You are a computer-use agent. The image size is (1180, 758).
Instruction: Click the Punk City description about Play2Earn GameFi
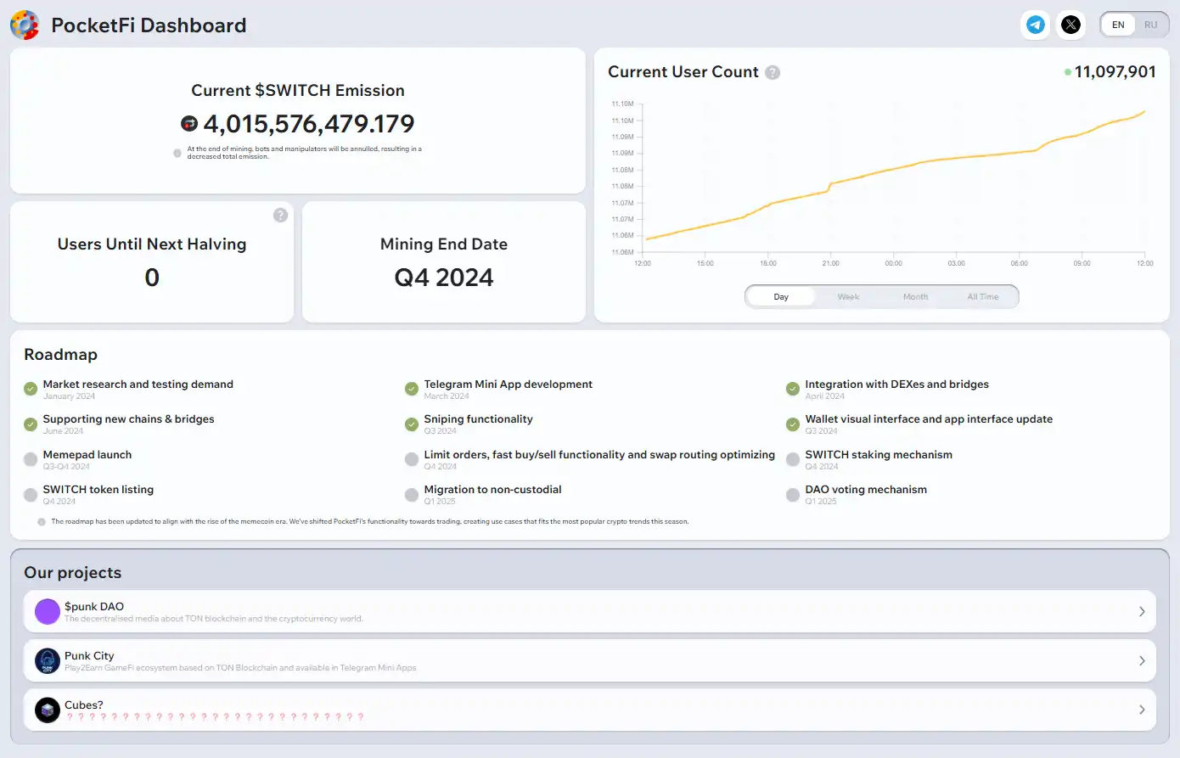point(240,668)
